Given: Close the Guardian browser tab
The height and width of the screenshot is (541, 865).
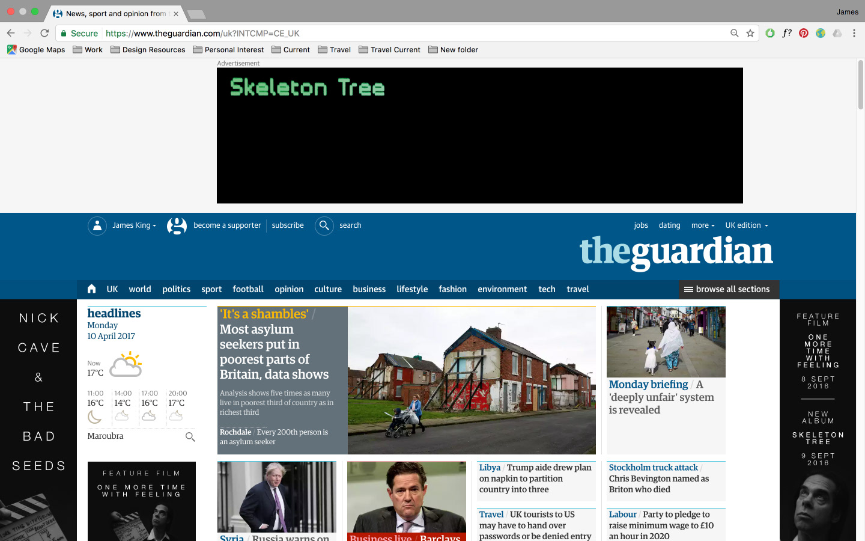Looking at the screenshot, I should coord(176,13).
